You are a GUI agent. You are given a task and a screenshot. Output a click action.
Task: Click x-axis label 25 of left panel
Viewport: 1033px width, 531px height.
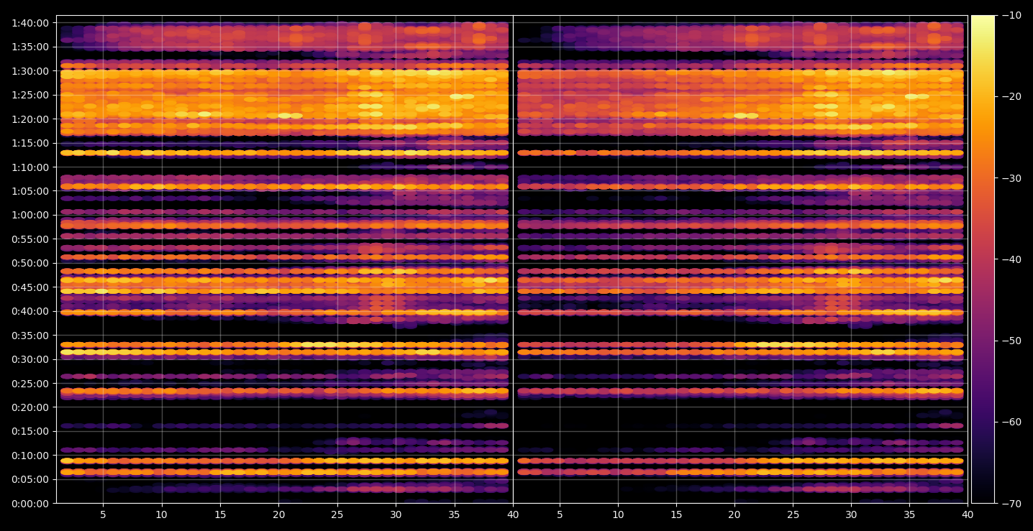(337, 514)
